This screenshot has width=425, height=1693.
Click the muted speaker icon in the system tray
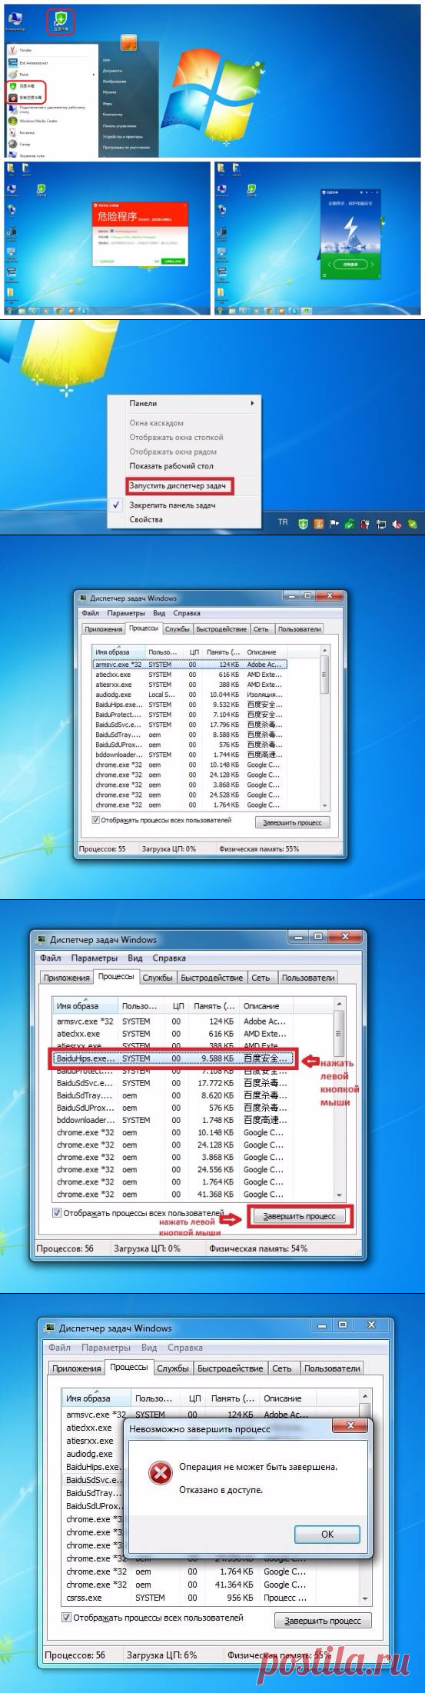coord(397,525)
